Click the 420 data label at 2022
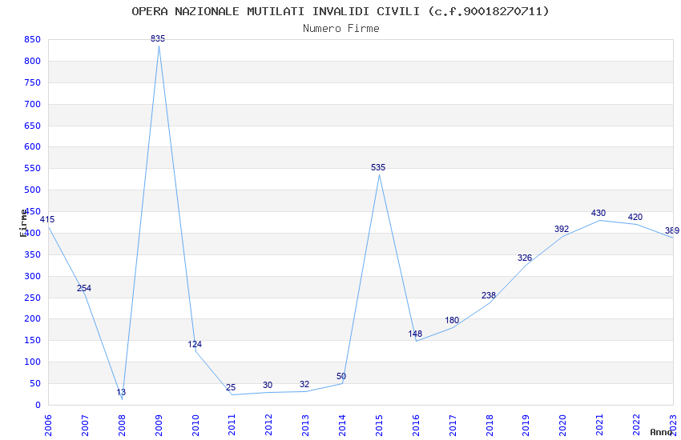 tap(635, 217)
